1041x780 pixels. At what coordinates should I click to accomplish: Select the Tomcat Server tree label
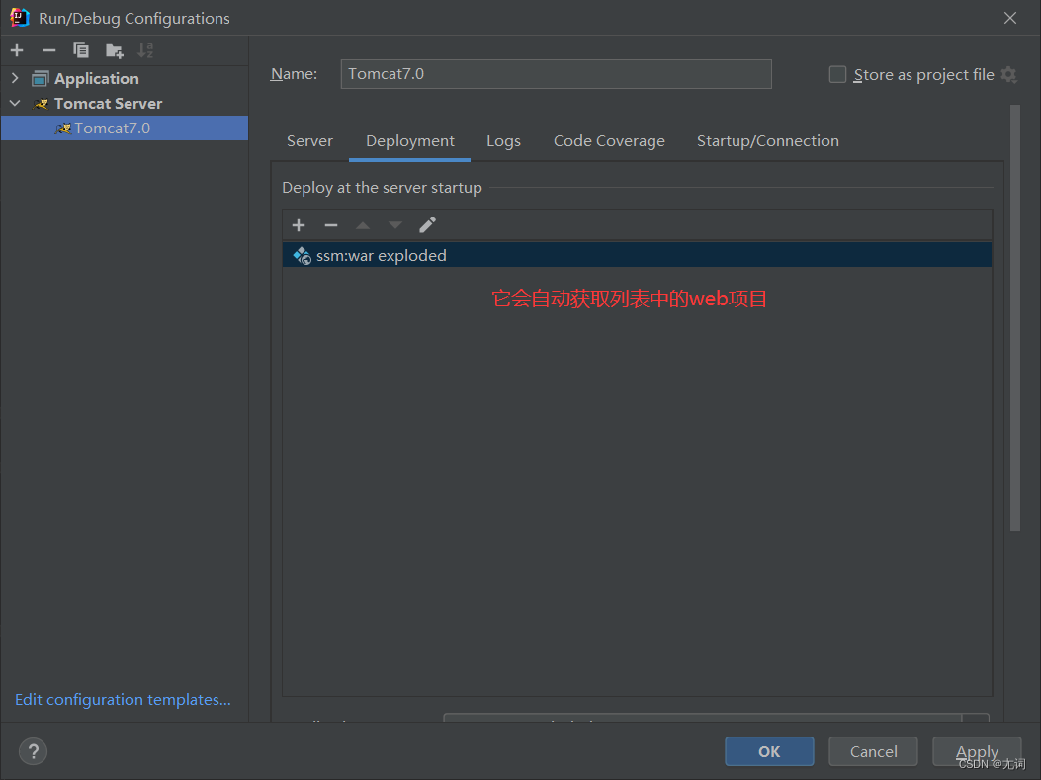tap(108, 104)
